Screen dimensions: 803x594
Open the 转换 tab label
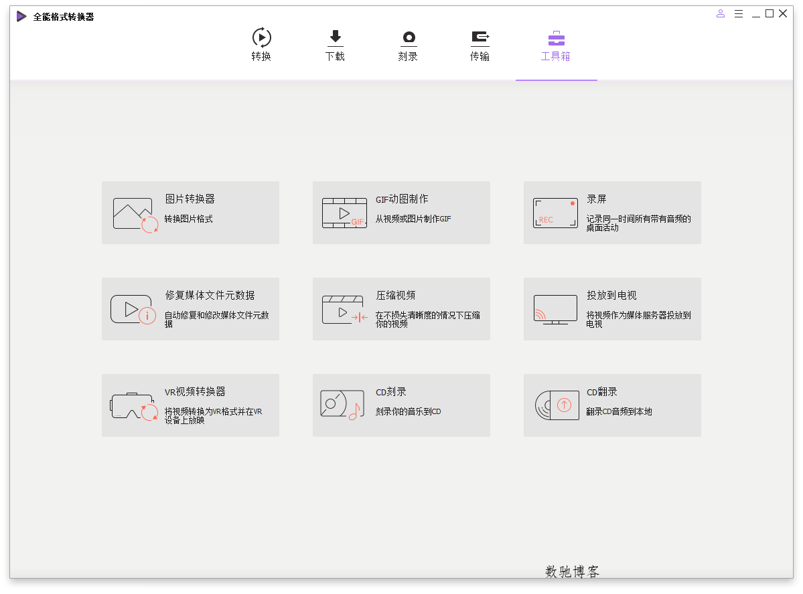point(261,56)
